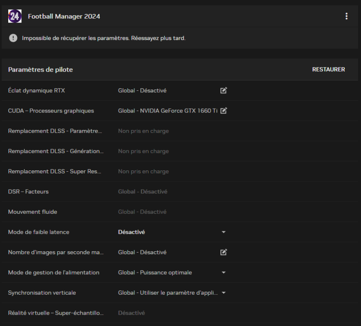The height and width of the screenshot is (326, 361).
Task: Click the Remplacement DLSS - Paramètre label
Action: pos(55,131)
